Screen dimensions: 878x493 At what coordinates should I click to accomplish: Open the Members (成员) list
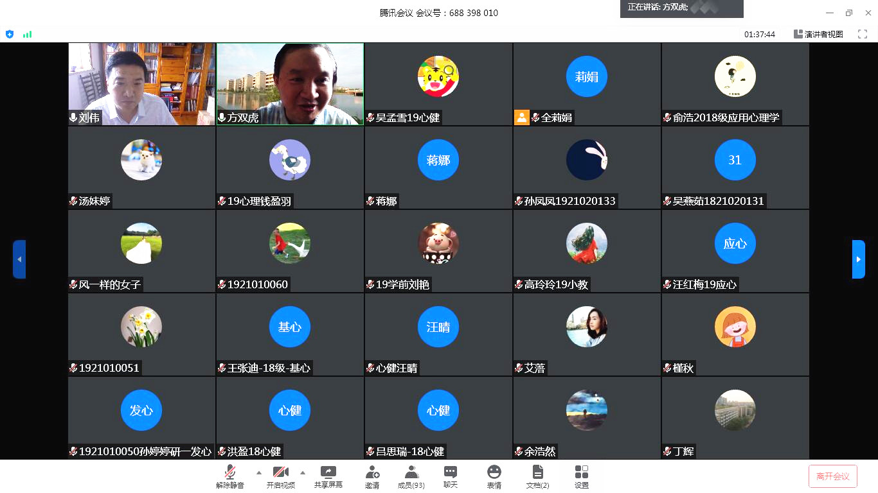411,476
